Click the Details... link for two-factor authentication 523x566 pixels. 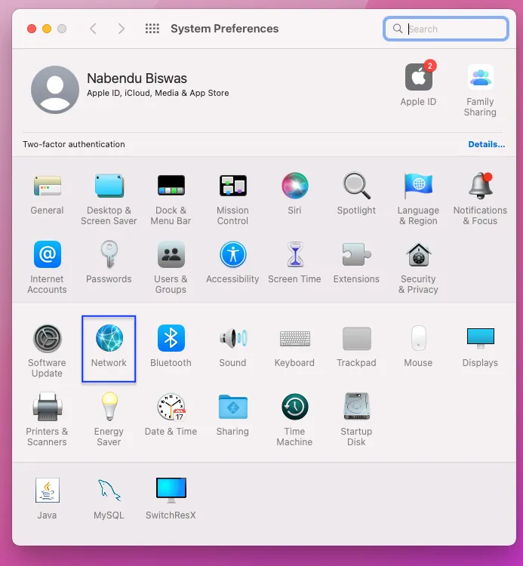click(x=487, y=144)
